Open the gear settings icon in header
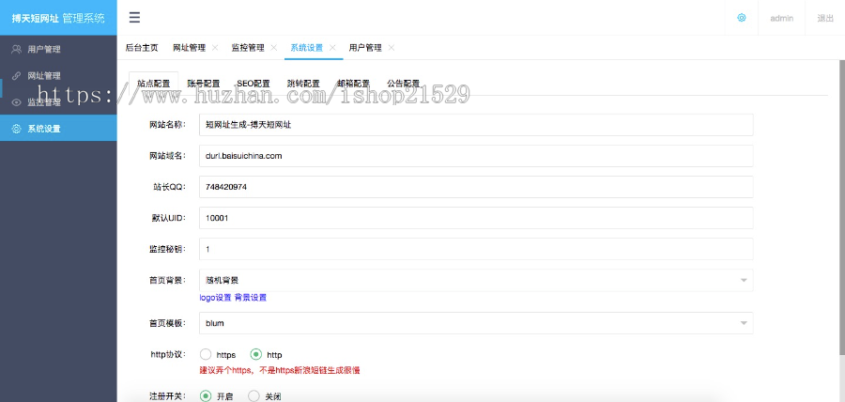Viewport: 845px width, 402px height. click(742, 18)
